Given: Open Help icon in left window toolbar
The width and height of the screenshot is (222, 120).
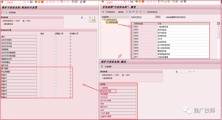Looking at the screenshot, I should coord(81,2).
